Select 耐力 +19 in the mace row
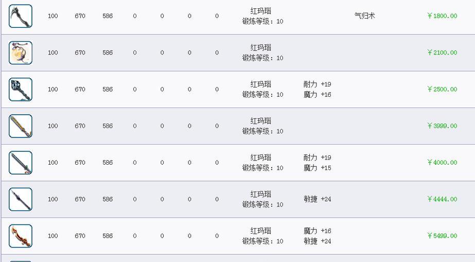Screen dimensions: 475x262 pos(317,84)
